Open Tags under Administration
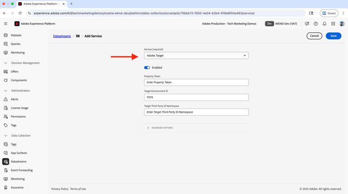The image size is (348, 194). coord(13,125)
